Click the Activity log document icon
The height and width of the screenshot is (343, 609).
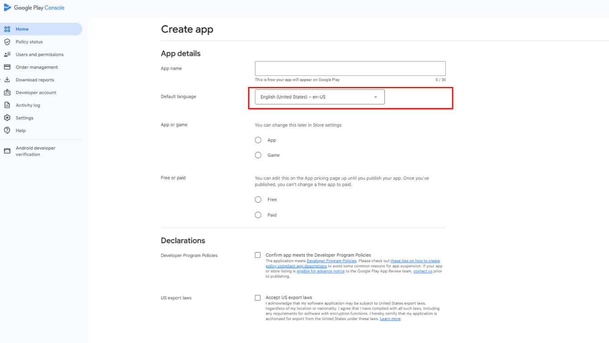click(7, 105)
